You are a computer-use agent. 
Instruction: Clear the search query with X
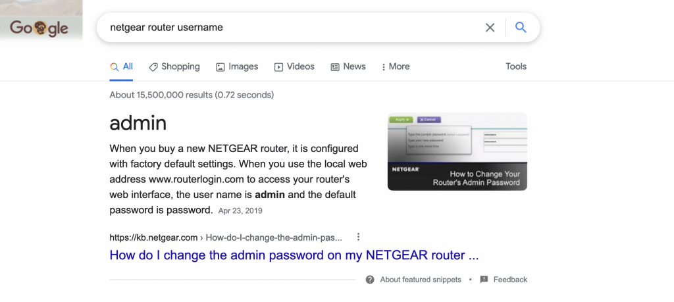click(x=490, y=28)
